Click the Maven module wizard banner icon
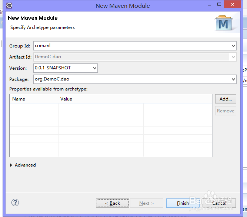Screen dimensions: 247x217 pyautogui.click(x=224, y=23)
